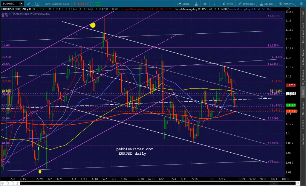The image size is (306, 186).
Task: Click the 61.8% retracement label
Action: (x=6, y=143)
